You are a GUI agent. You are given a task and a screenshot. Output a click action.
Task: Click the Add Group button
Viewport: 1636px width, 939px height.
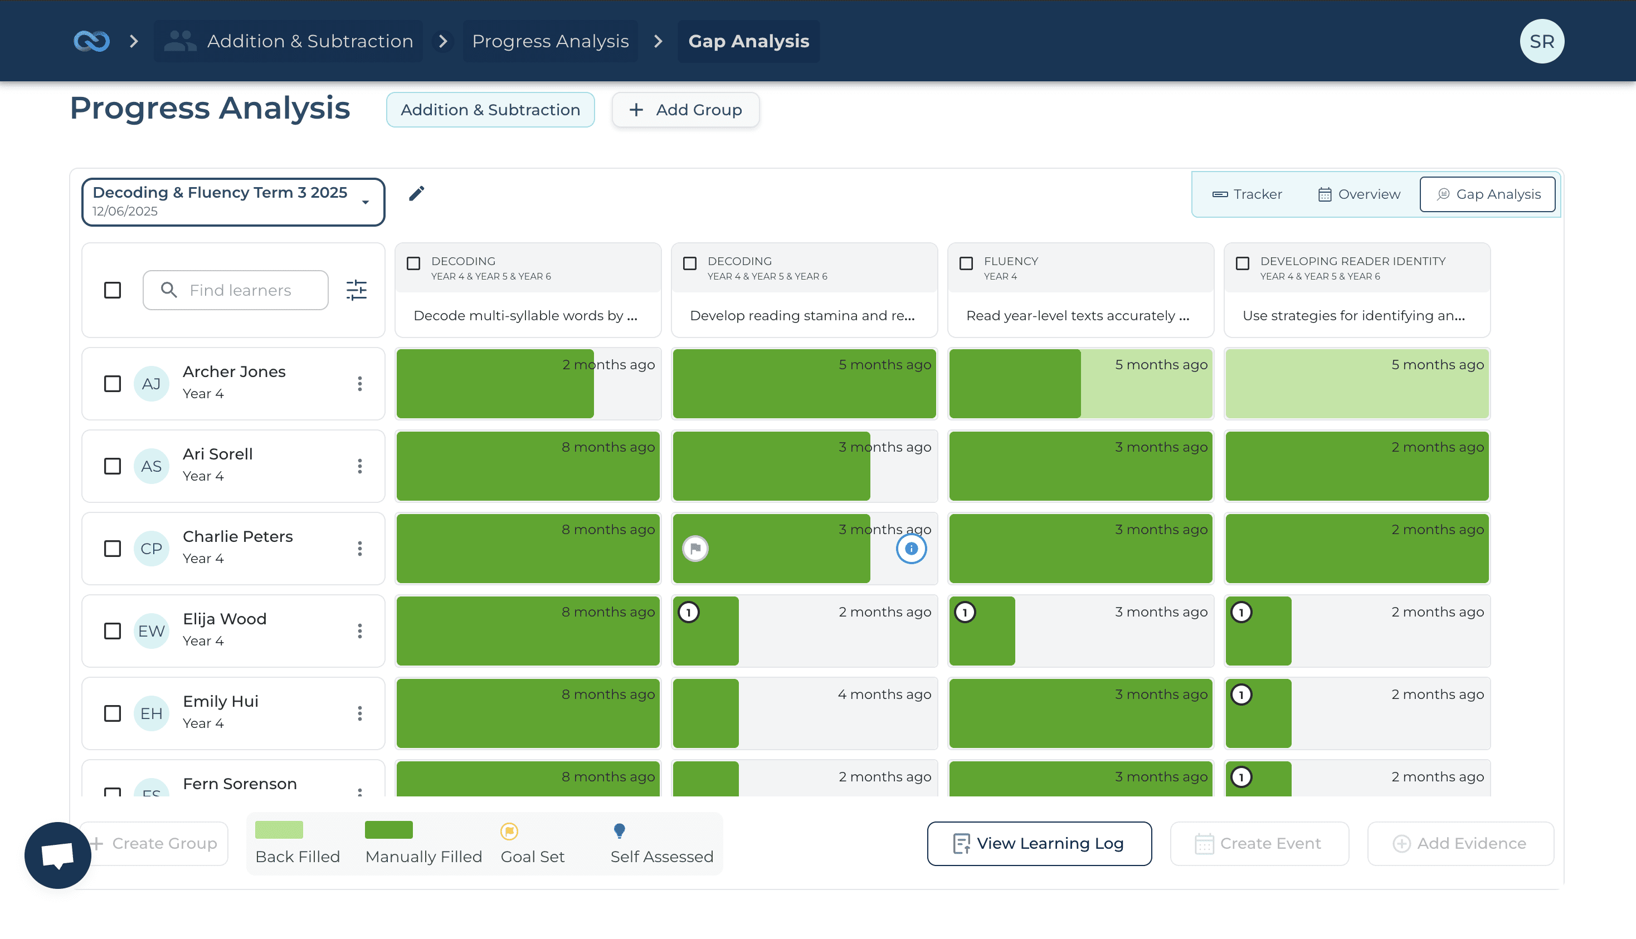pyautogui.click(x=685, y=110)
